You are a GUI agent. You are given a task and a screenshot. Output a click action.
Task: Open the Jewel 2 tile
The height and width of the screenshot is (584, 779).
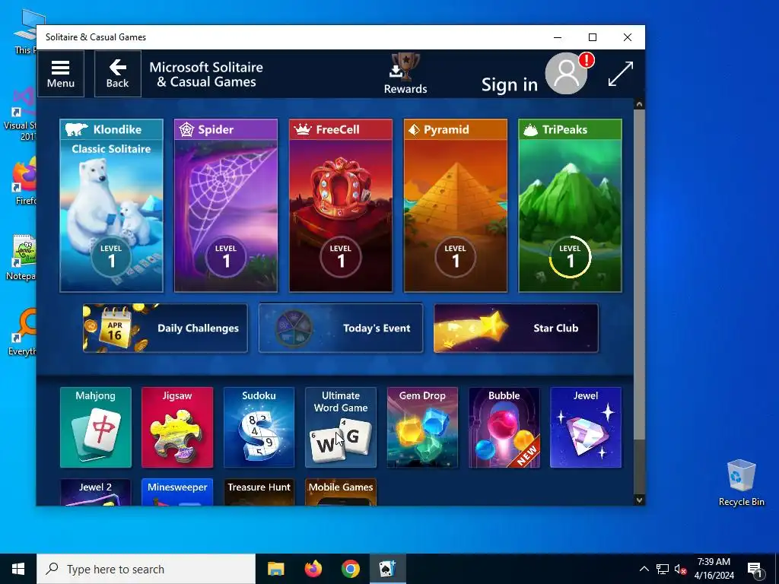(x=95, y=492)
